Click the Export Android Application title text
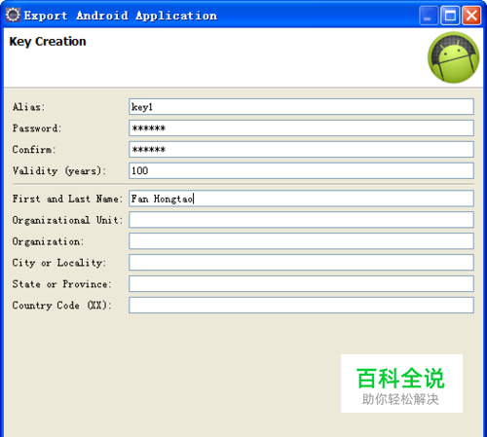This screenshot has height=437, width=487. click(121, 16)
